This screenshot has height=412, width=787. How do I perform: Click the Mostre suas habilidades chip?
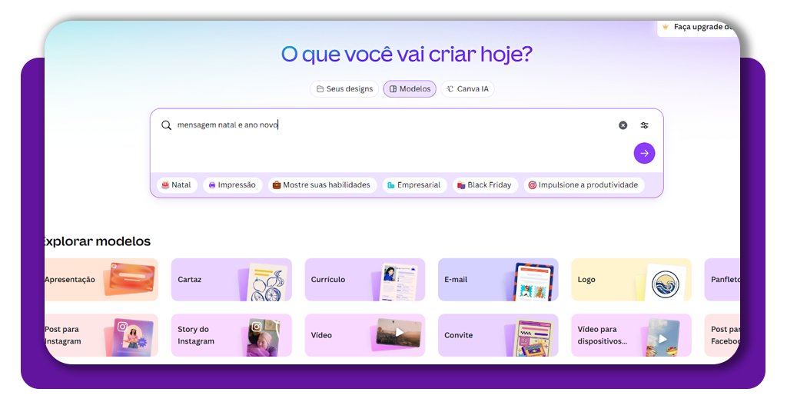tap(322, 185)
